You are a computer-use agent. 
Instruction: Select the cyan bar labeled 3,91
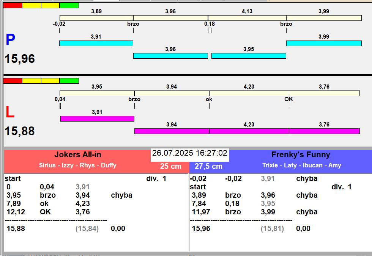coord(96,43)
